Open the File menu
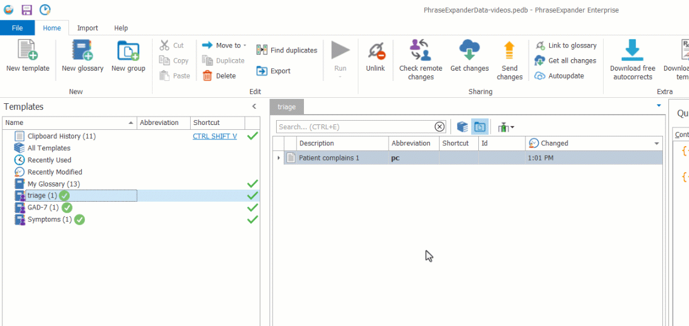 point(17,28)
